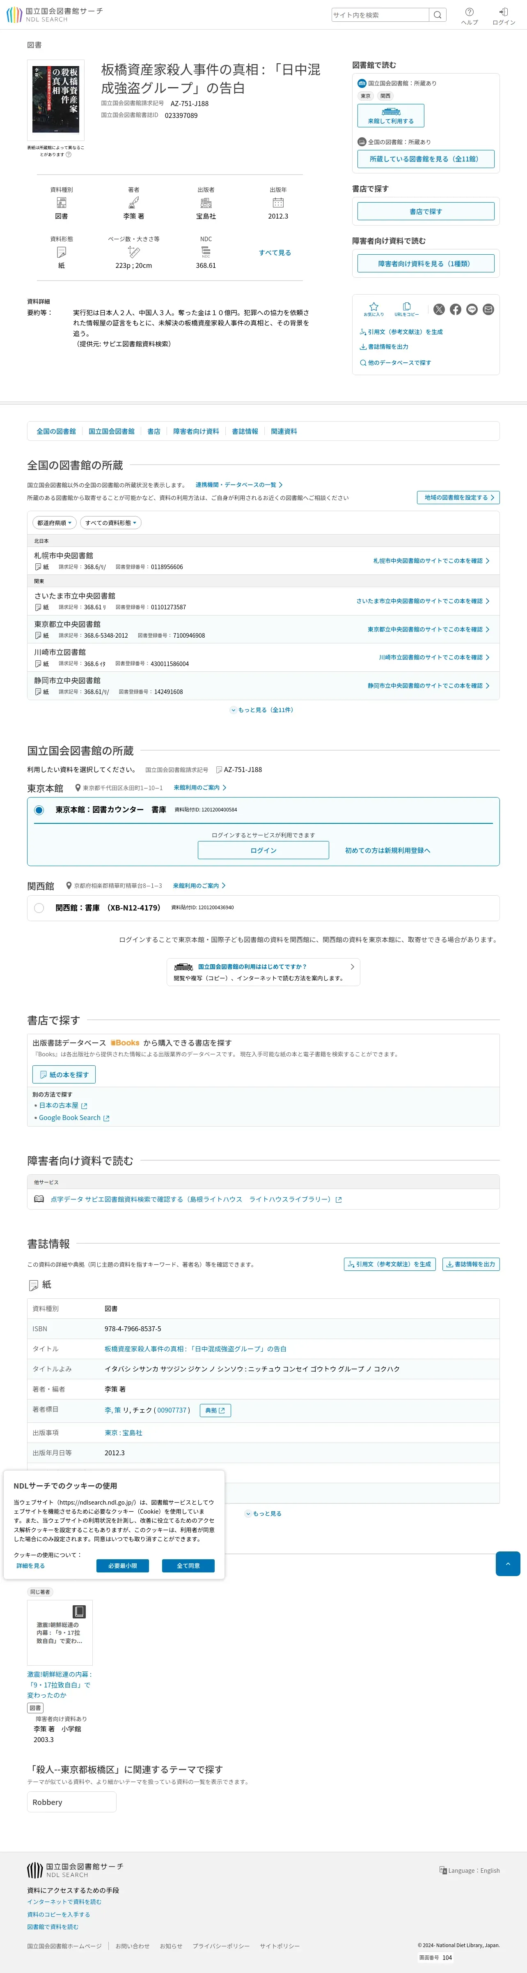Image resolution: width=527 pixels, height=1973 pixels.
Task: Share via LINE icon
Action: [472, 309]
